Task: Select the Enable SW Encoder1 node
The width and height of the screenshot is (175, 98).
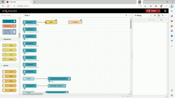Action: (59, 79)
